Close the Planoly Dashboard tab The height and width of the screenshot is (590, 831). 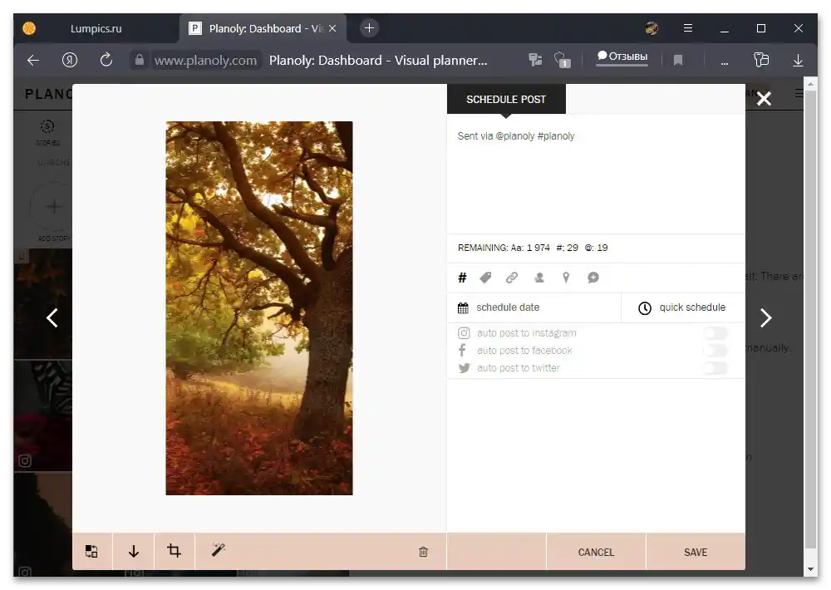(332, 28)
